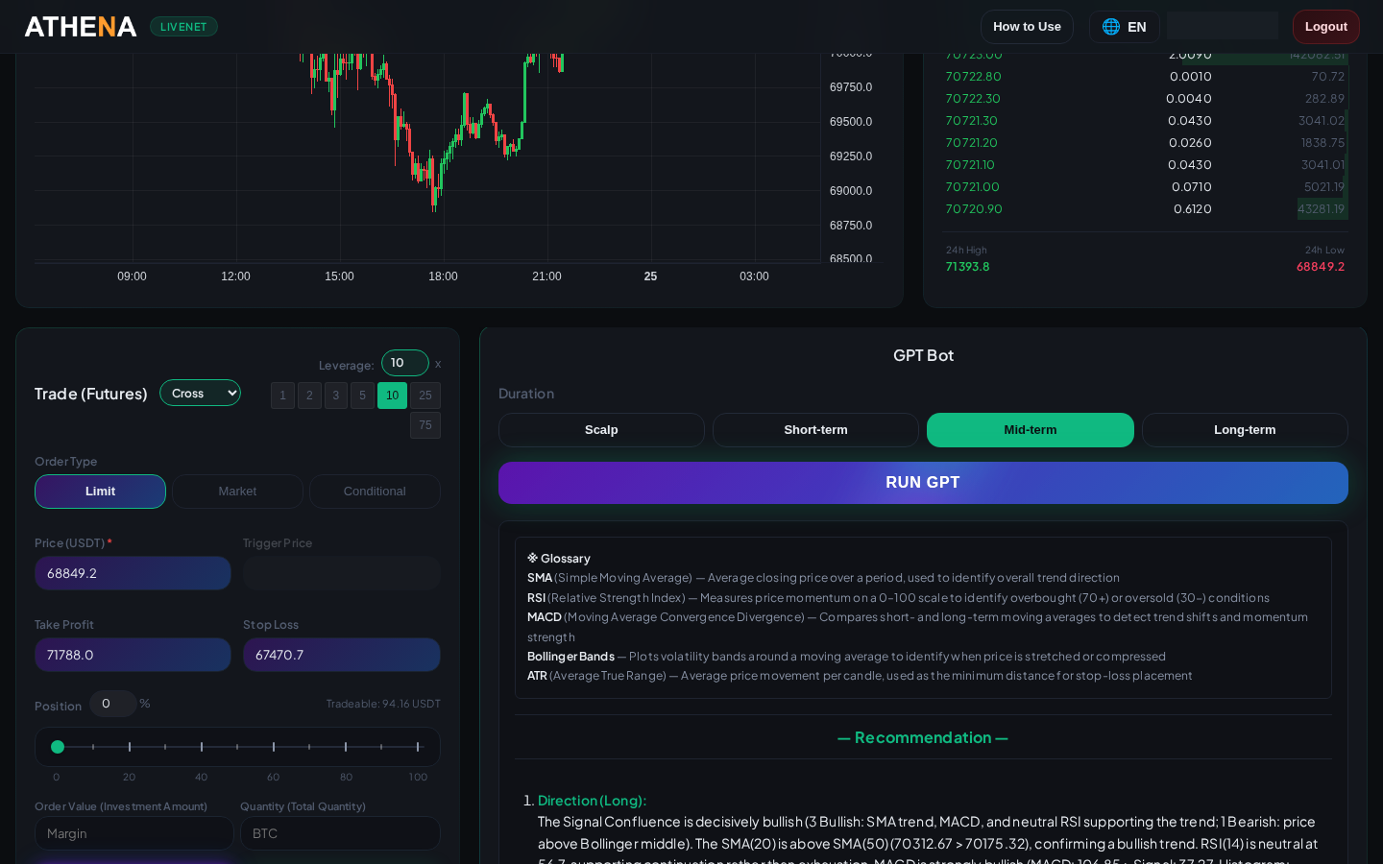Click the Logout button

[1326, 27]
